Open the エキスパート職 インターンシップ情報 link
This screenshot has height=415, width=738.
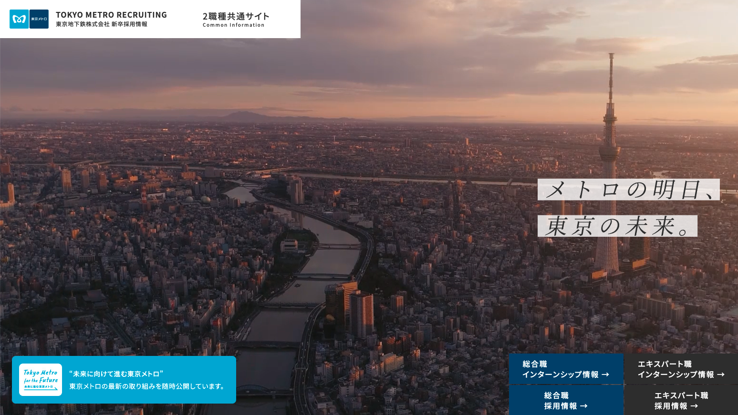(x=676, y=369)
